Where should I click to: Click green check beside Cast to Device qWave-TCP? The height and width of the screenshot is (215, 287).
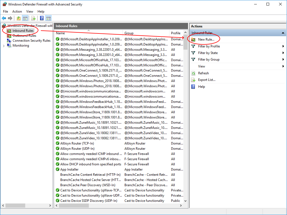pos(58,190)
